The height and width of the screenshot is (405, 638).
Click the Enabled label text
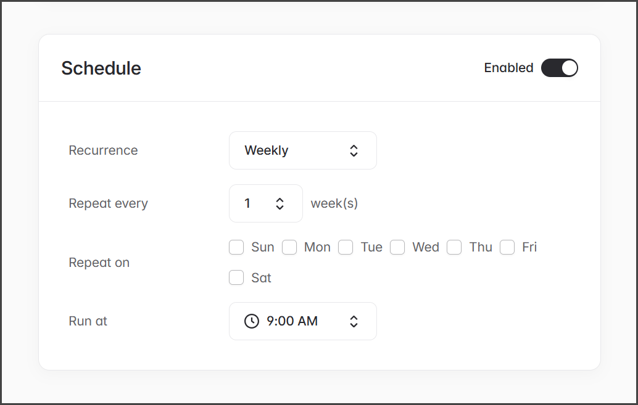[x=508, y=68]
